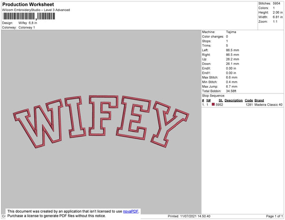Select the red thread color swatch
Screen dimensions: 285x220
(213, 104)
